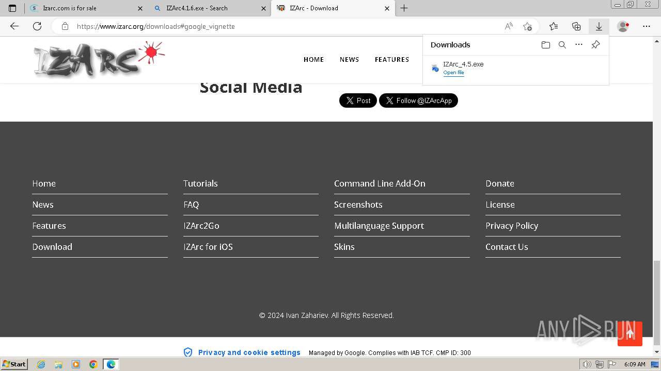Reload the page with the refresh icon
The height and width of the screenshot is (371, 661).
[37, 26]
